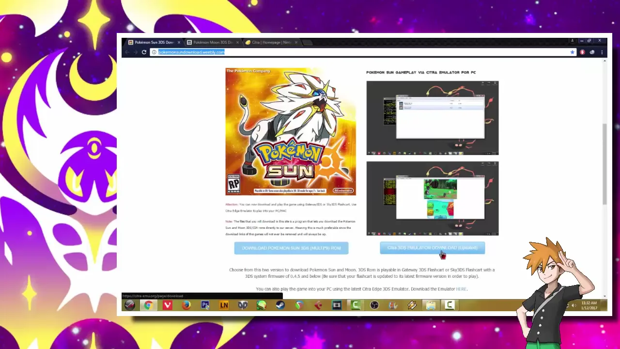Click the page vertical scrollbar thumb
Viewport: 620px width, 349px height.
coord(604,164)
